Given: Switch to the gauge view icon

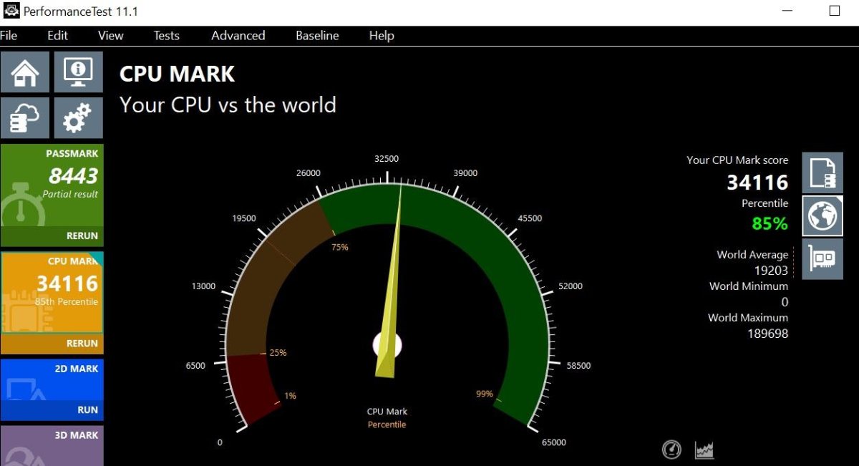Looking at the screenshot, I should [x=671, y=450].
